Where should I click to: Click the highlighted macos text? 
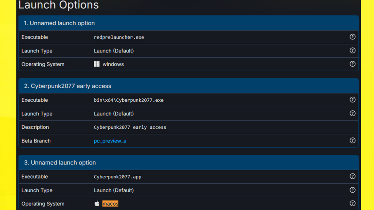[110, 203]
